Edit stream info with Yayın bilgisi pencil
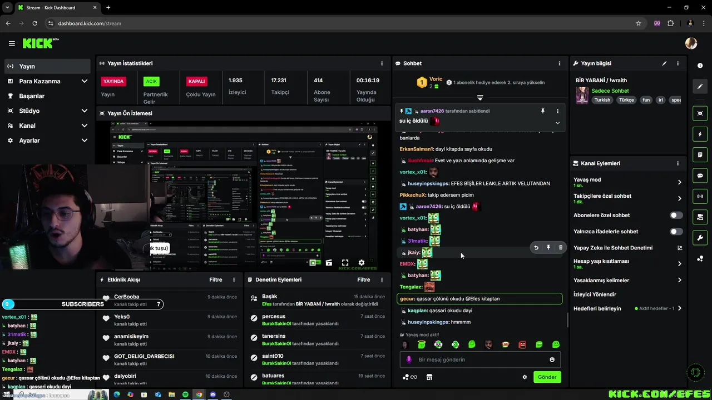 (x=664, y=63)
